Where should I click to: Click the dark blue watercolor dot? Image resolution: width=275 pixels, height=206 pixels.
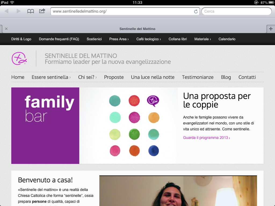tap(154, 150)
